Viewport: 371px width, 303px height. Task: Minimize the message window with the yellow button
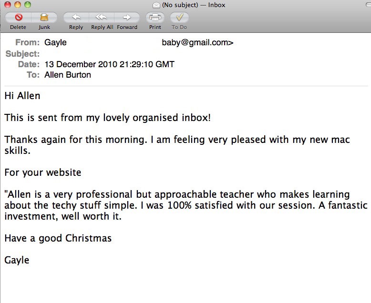18,5
